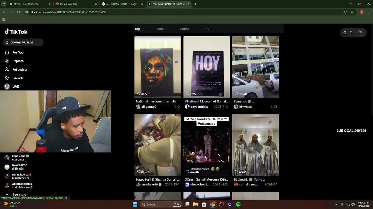The width and height of the screenshot is (373, 209).
Task: Open Chrome profile D avatar
Action: [362, 12]
